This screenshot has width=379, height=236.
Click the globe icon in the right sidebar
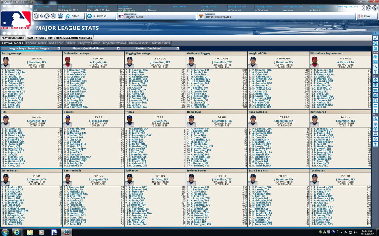tap(375, 43)
